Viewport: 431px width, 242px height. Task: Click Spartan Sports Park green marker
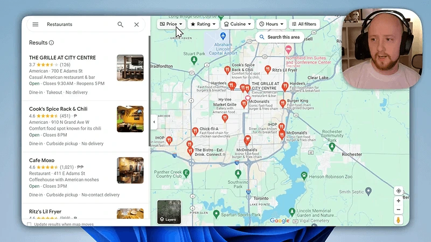[x=217, y=214]
